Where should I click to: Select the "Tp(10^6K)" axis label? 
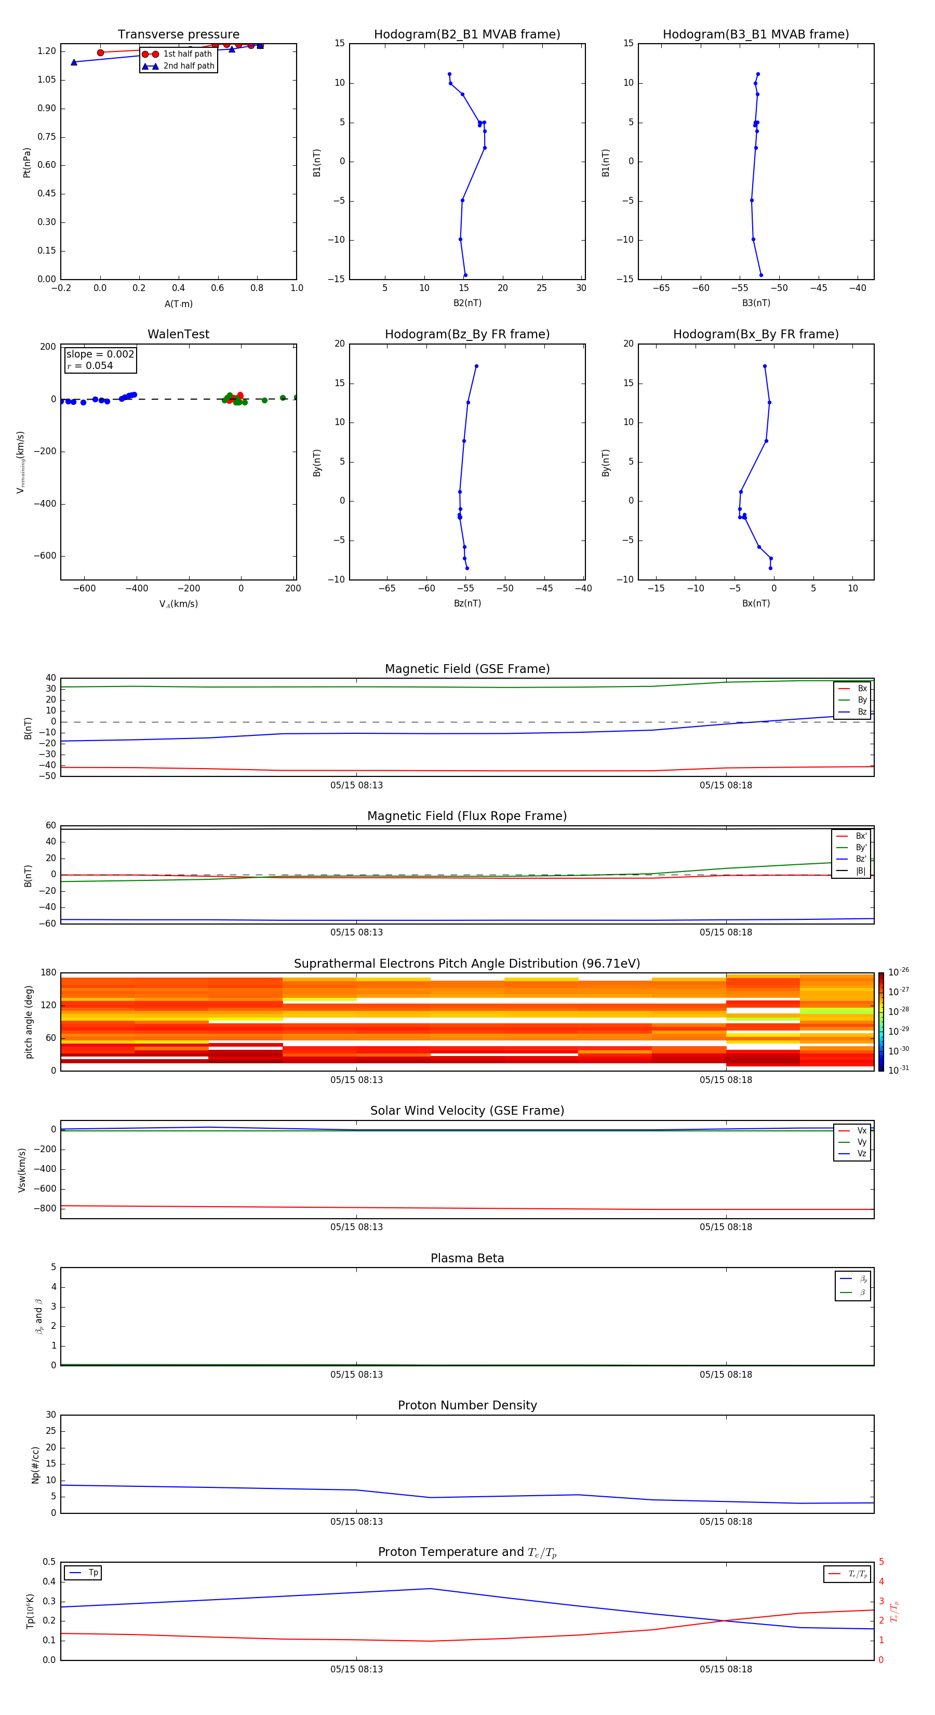[x=30, y=1611]
